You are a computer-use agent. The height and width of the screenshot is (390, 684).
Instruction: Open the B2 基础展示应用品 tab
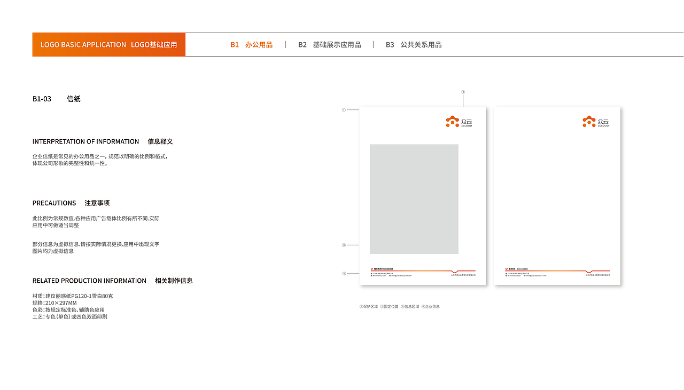[329, 45]
